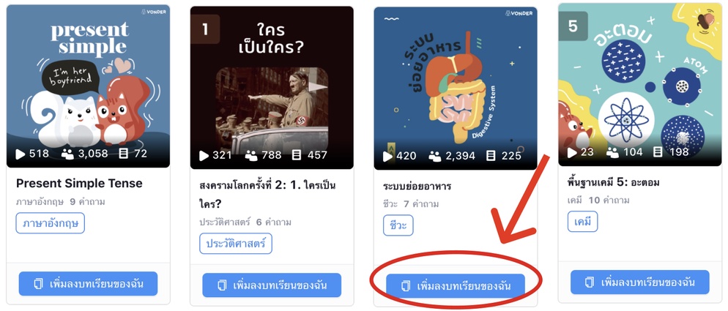Open the อะตอม atom lesson thumbnail
This screenshot has width=728, height=311.
[640, 84]
